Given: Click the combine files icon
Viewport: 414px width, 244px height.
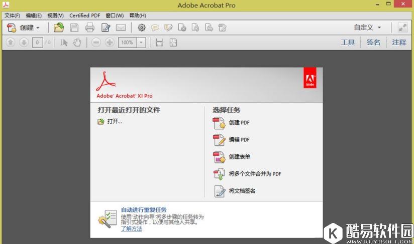Looking at the screenshot, I should [219, 174].
